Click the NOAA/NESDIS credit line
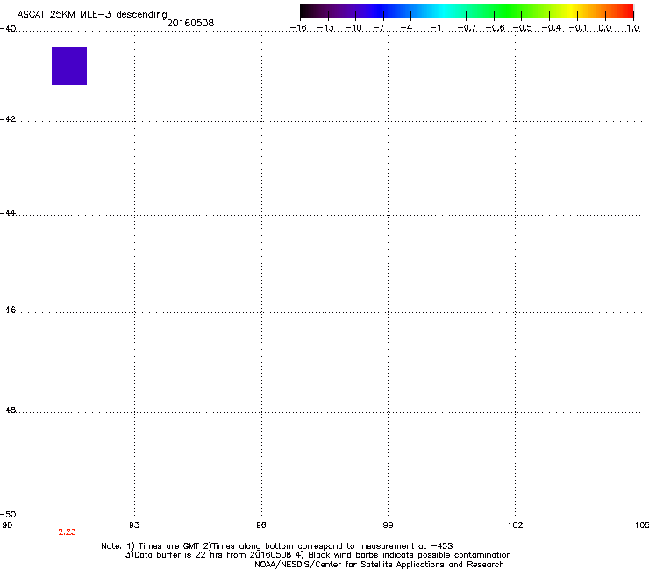This screenshot has height=570, width=649. 379,565
